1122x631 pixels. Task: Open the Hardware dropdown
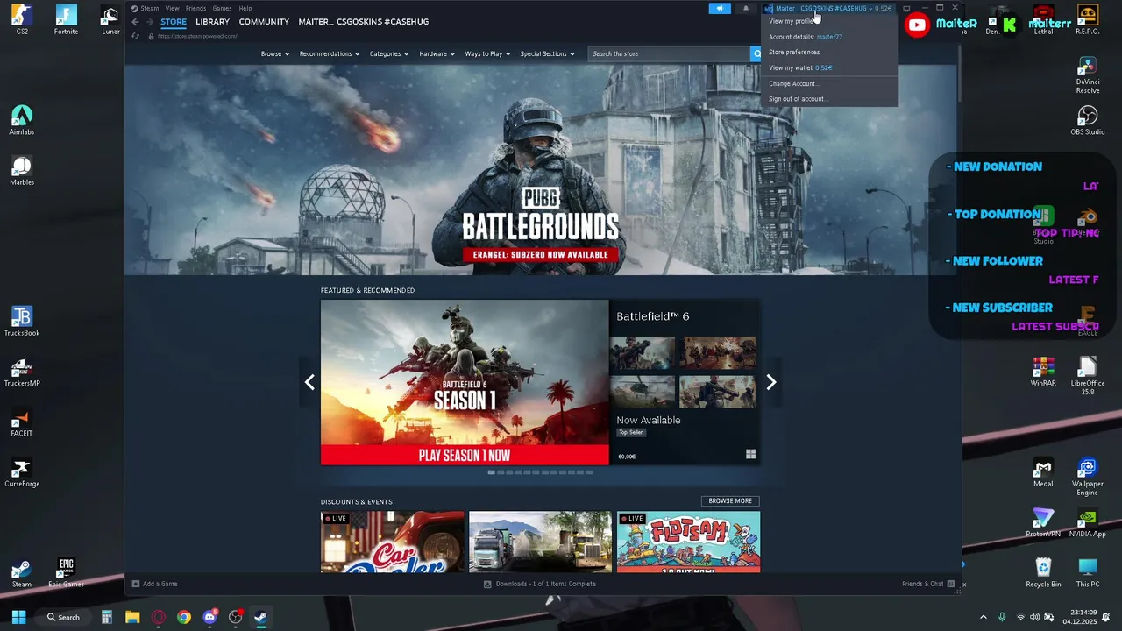click(437, 53)
